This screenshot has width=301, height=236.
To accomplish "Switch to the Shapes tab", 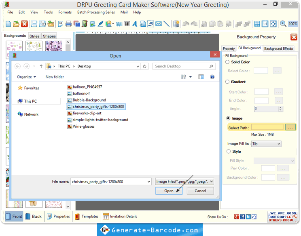I will click(49, 36).
